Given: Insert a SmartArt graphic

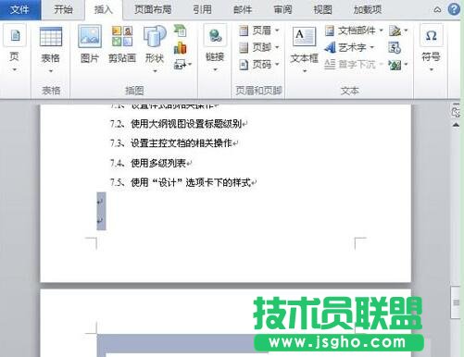Looking at the screenshot, I should (x=180, y=31).
